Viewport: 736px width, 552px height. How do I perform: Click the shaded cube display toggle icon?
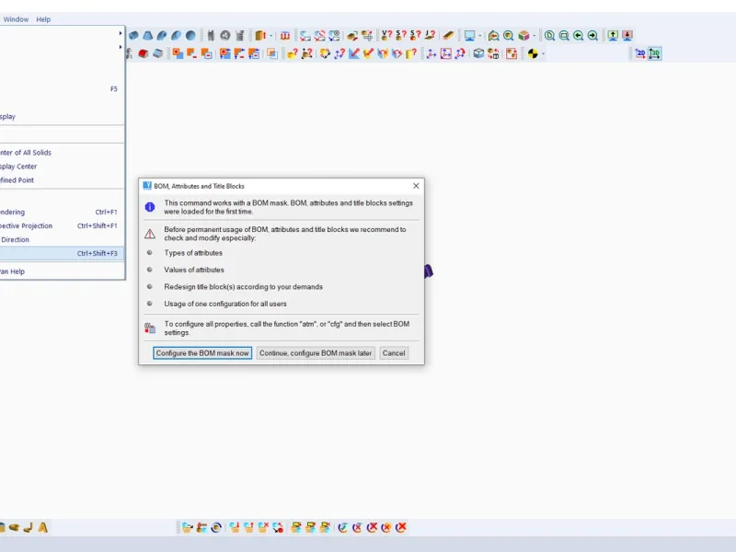(478, 53)
